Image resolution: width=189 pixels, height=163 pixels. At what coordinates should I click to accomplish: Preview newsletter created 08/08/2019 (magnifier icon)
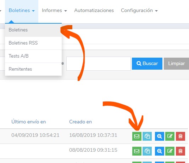(x=160, y=151)
